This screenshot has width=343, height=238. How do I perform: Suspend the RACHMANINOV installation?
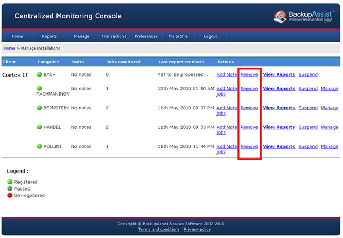[x=308, y=88]
